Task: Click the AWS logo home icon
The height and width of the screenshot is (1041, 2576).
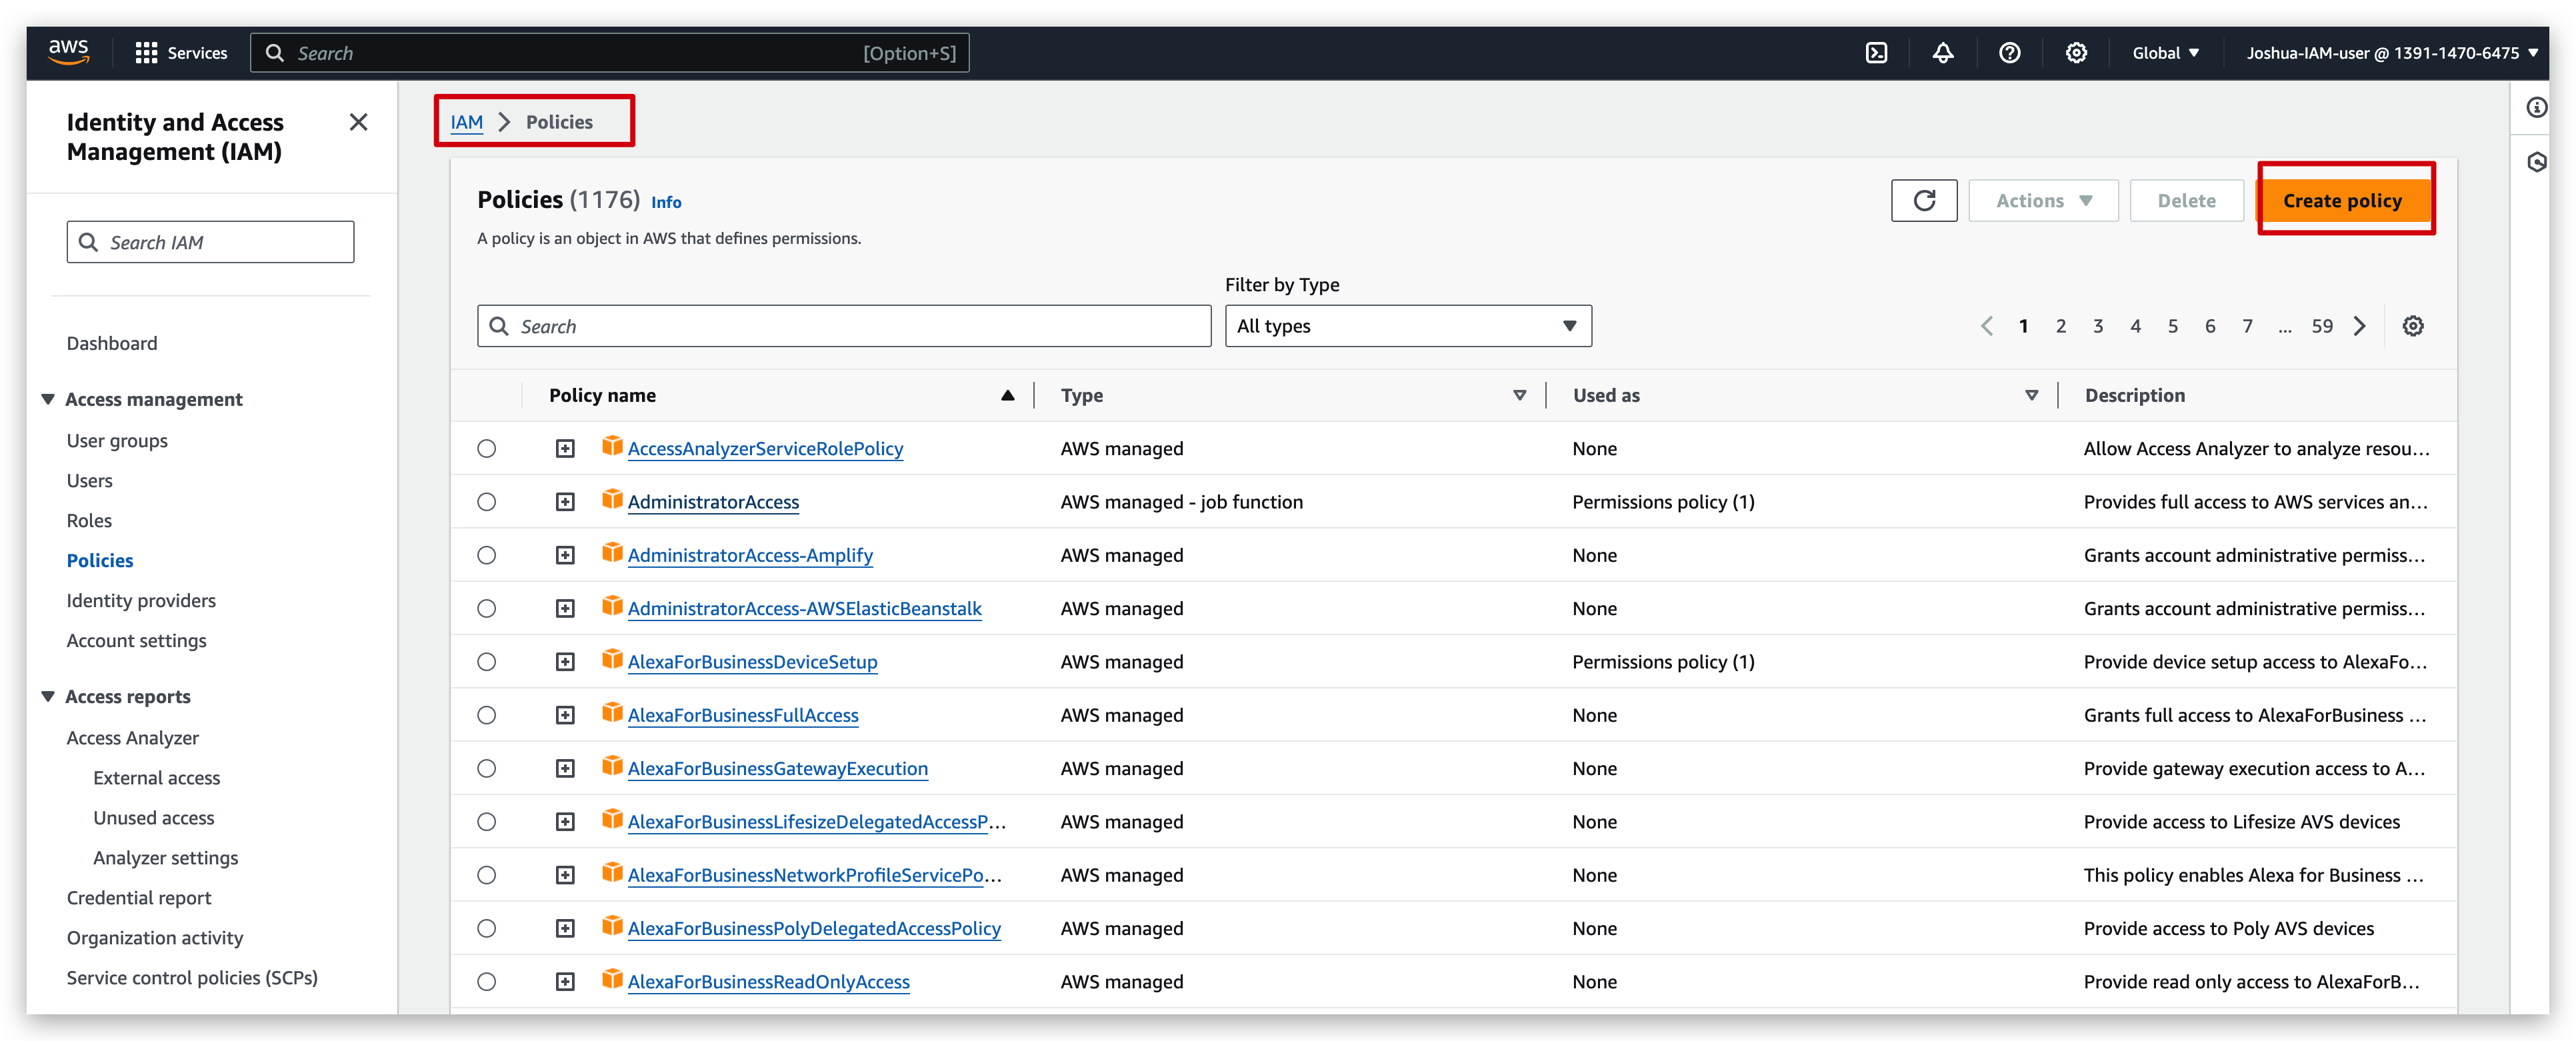Action: coord(69,52)
